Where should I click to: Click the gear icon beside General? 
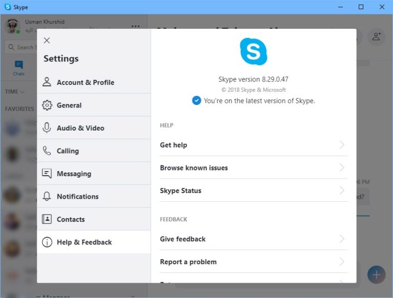(47, 105)
